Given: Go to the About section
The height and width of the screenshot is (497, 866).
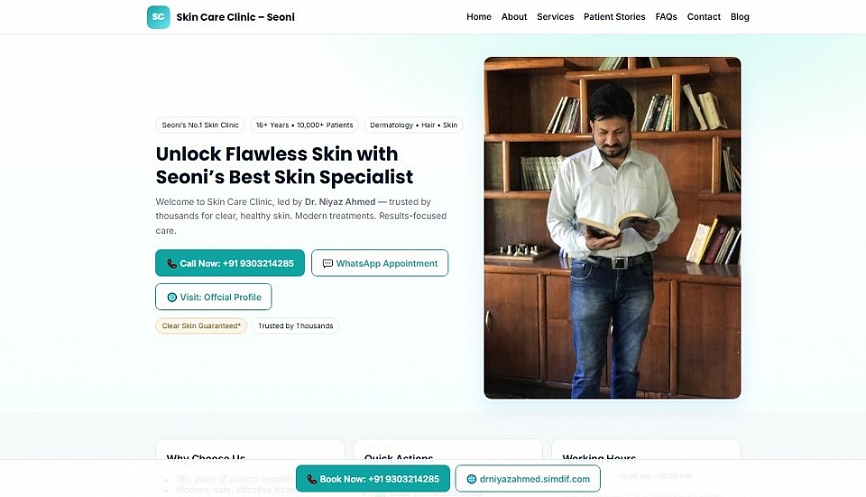Looking at the screenshot, I should (x=514, y=17).
